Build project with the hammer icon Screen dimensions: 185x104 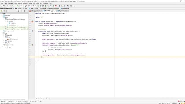[13, 6]
